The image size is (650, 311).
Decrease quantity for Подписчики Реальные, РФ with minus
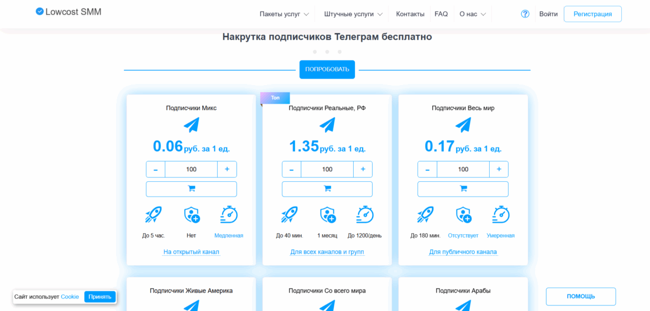(x=291, y=169)
